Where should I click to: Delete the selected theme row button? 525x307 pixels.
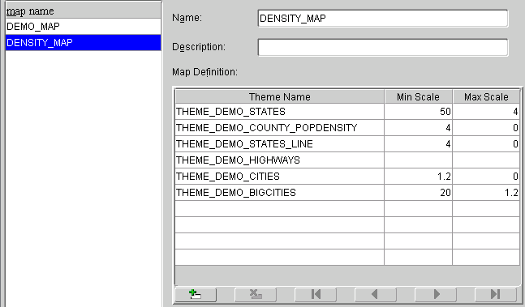coord(256,294)
